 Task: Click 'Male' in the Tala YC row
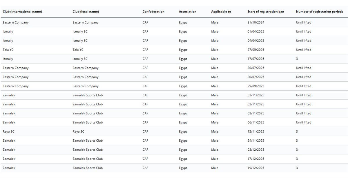tap(215, 50)
